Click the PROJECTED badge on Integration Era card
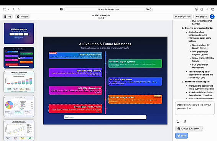 coord(158,96)
